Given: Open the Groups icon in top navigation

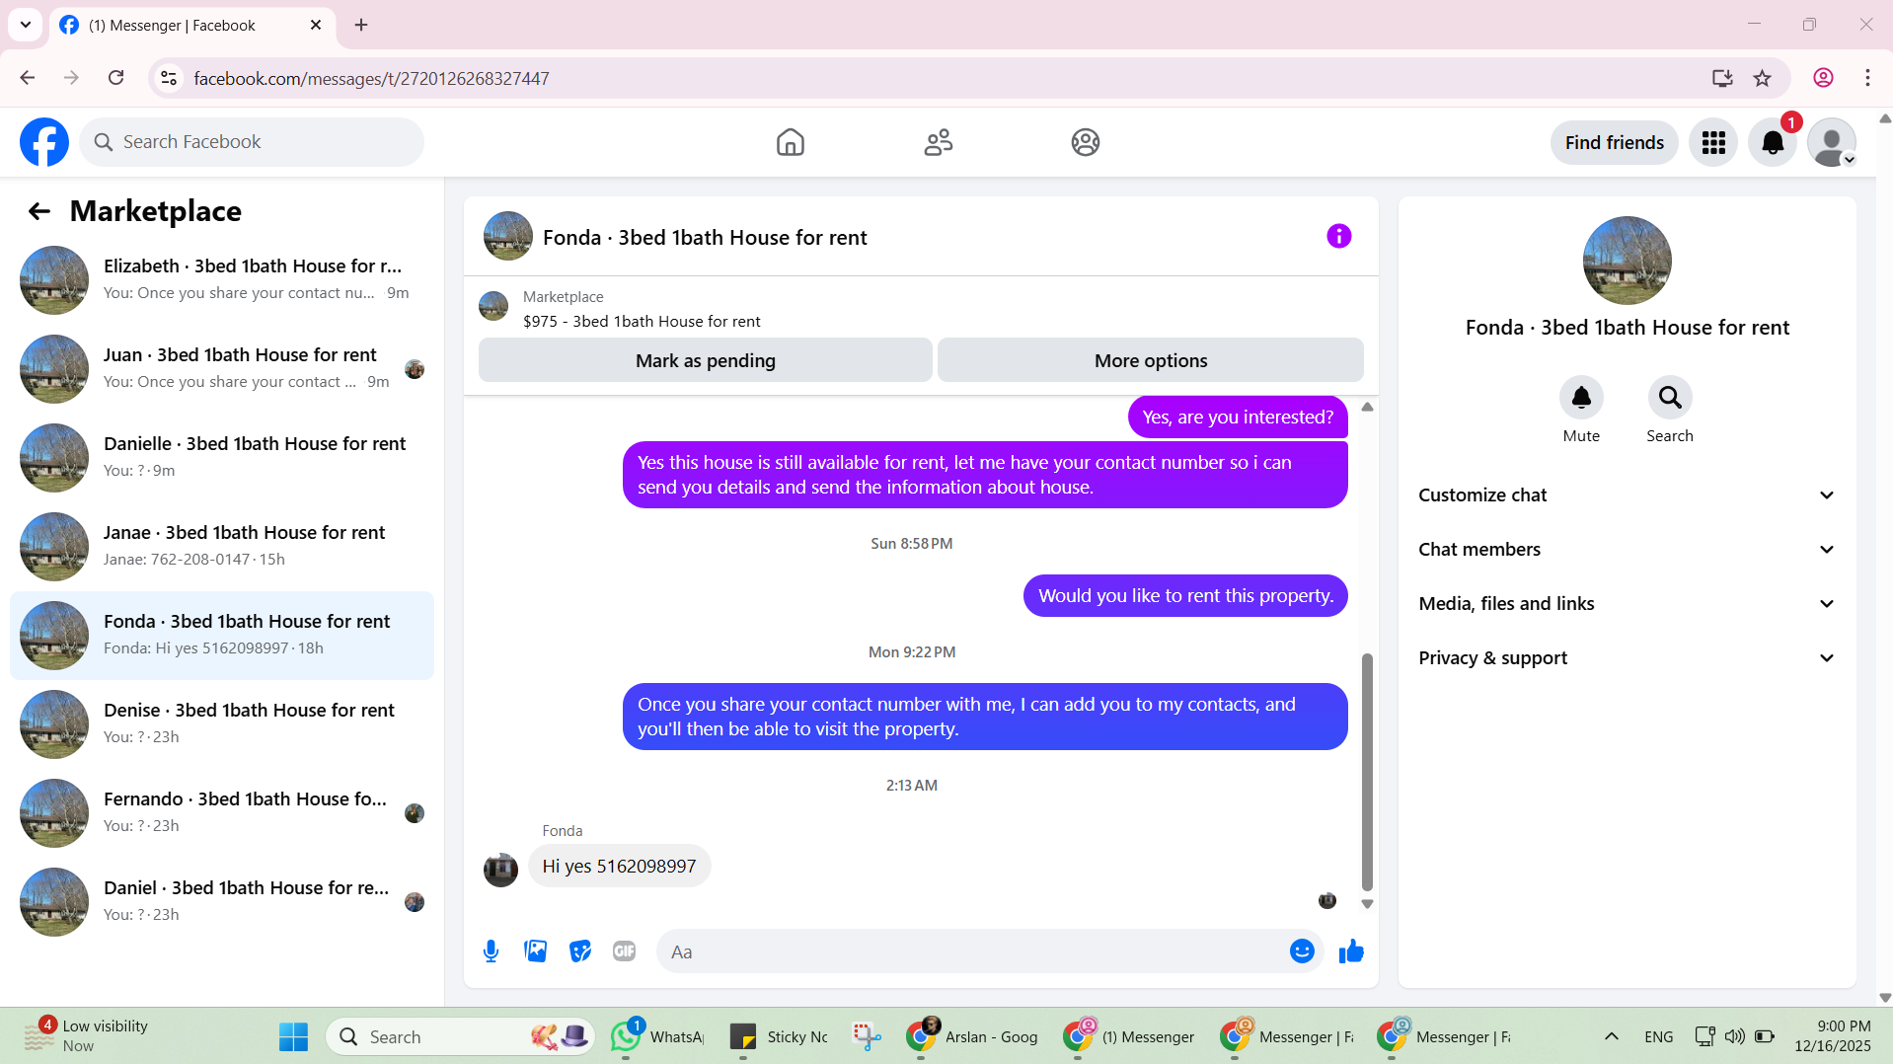Looking at the screenshot, I should [1086, 142].
